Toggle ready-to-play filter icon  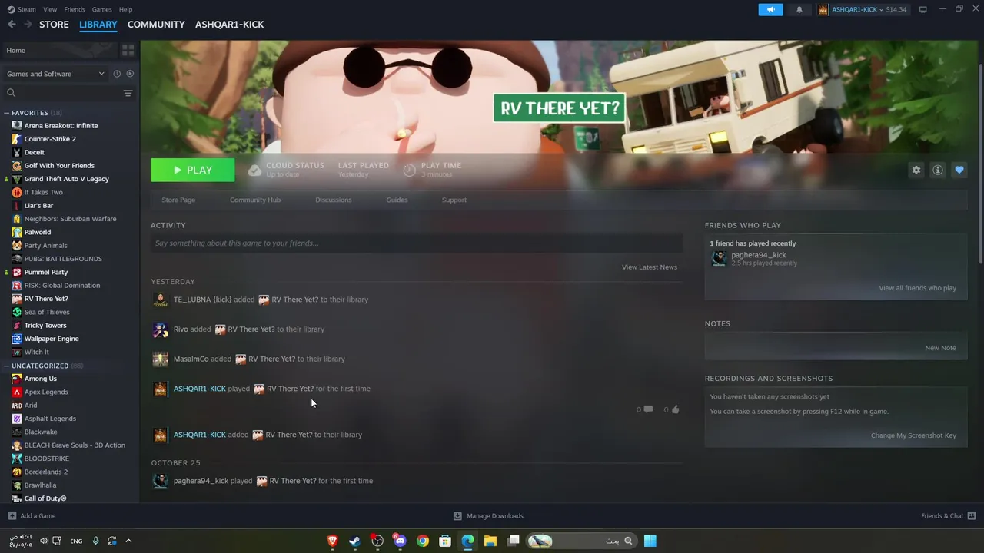coord(130,74)
